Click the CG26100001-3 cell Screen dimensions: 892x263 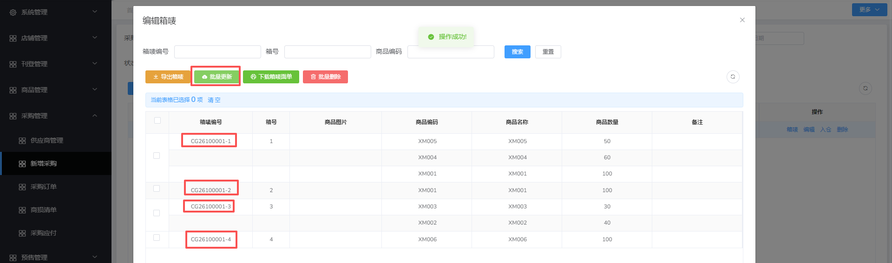tap(210, 207)
